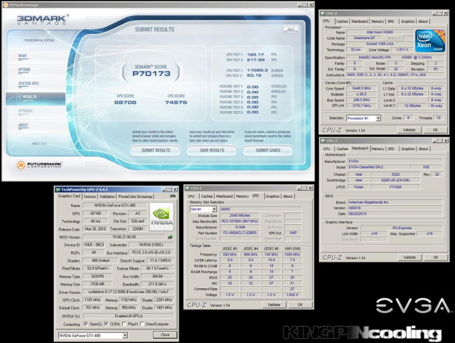
Task: Open the Slot #1 memory slot dropdown
Action: (x=214, y=209)
